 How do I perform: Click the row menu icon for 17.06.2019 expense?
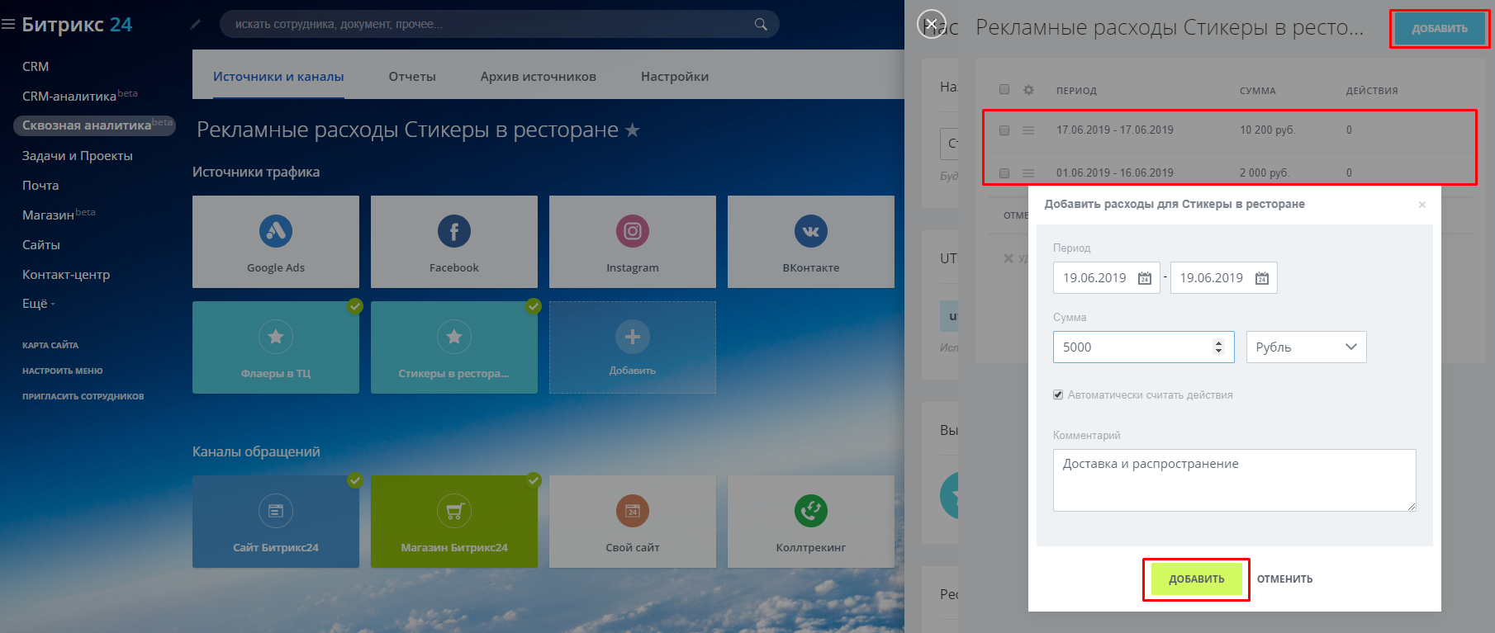tap(1028, 130)
